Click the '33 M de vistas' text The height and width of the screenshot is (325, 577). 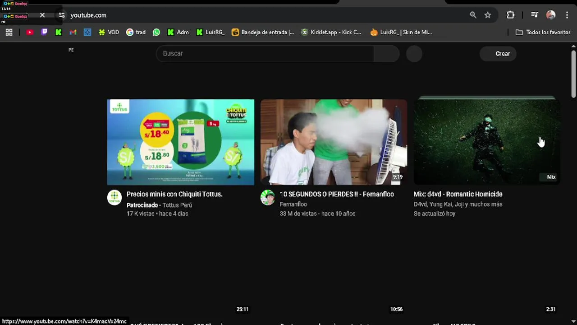(x=298, y=214)
